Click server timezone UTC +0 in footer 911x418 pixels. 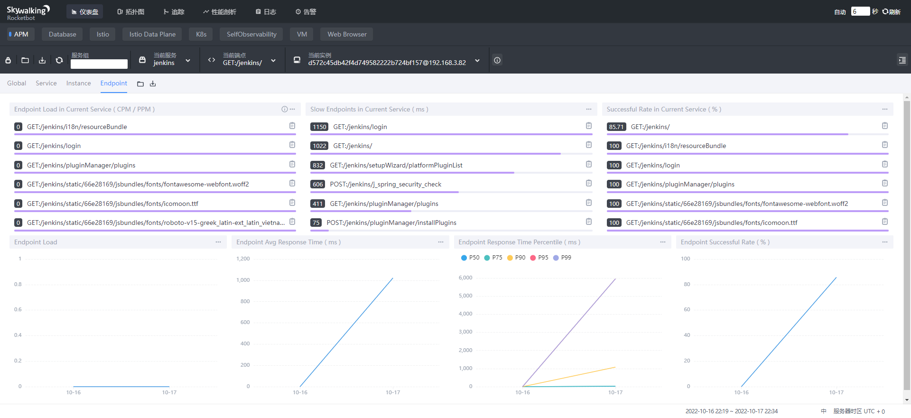tap(859, 411)
